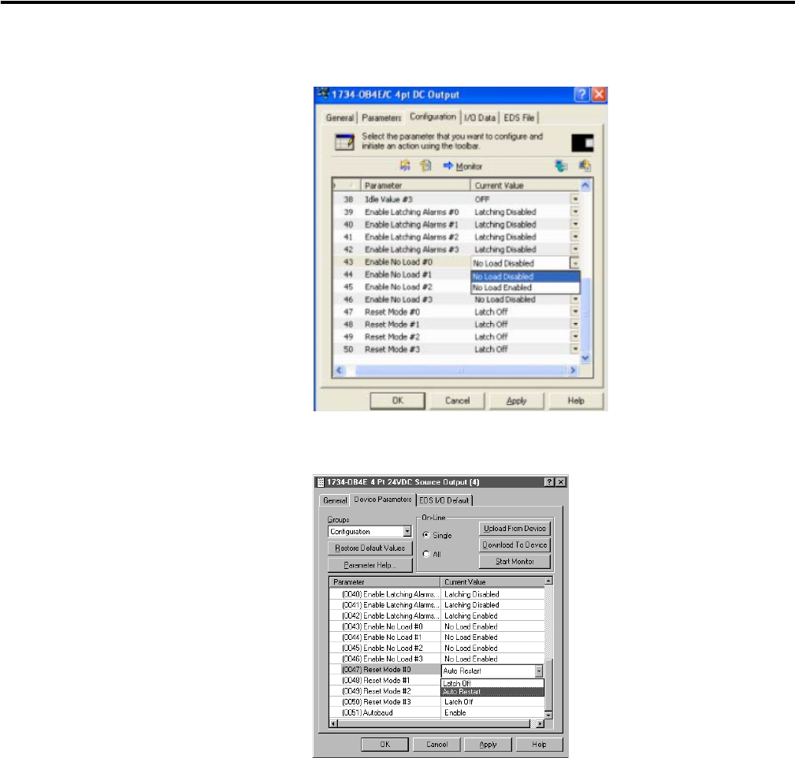Click the Auto Restart combo box arrow
Viewport: 795px width, 758px height.
click(538, 671)
